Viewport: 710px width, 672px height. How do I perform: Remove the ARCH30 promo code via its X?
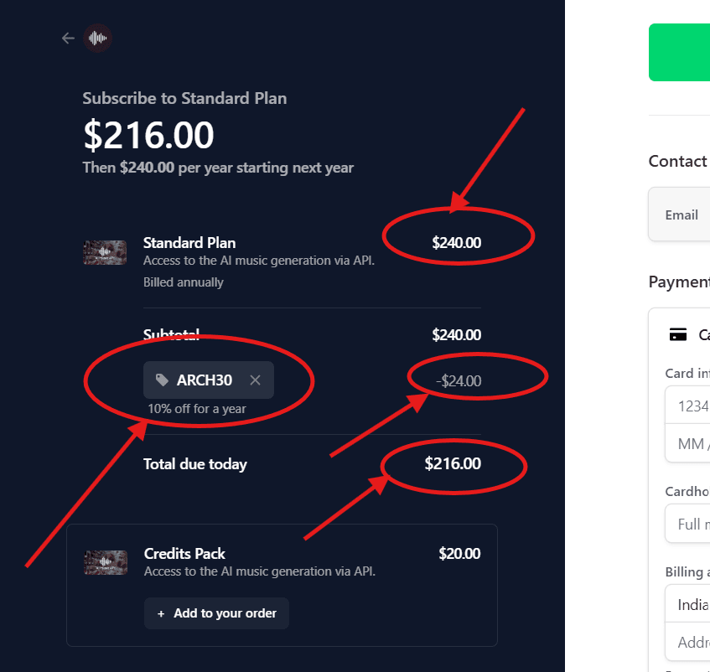(255, 380)
